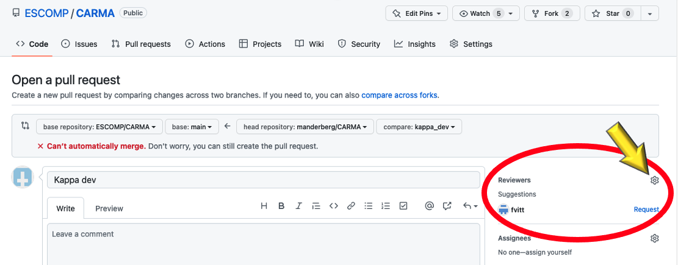Click the heading formatting icon

264,206
